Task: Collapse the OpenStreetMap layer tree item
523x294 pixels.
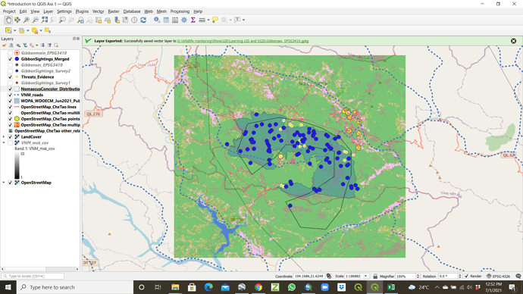Action: 4,183
